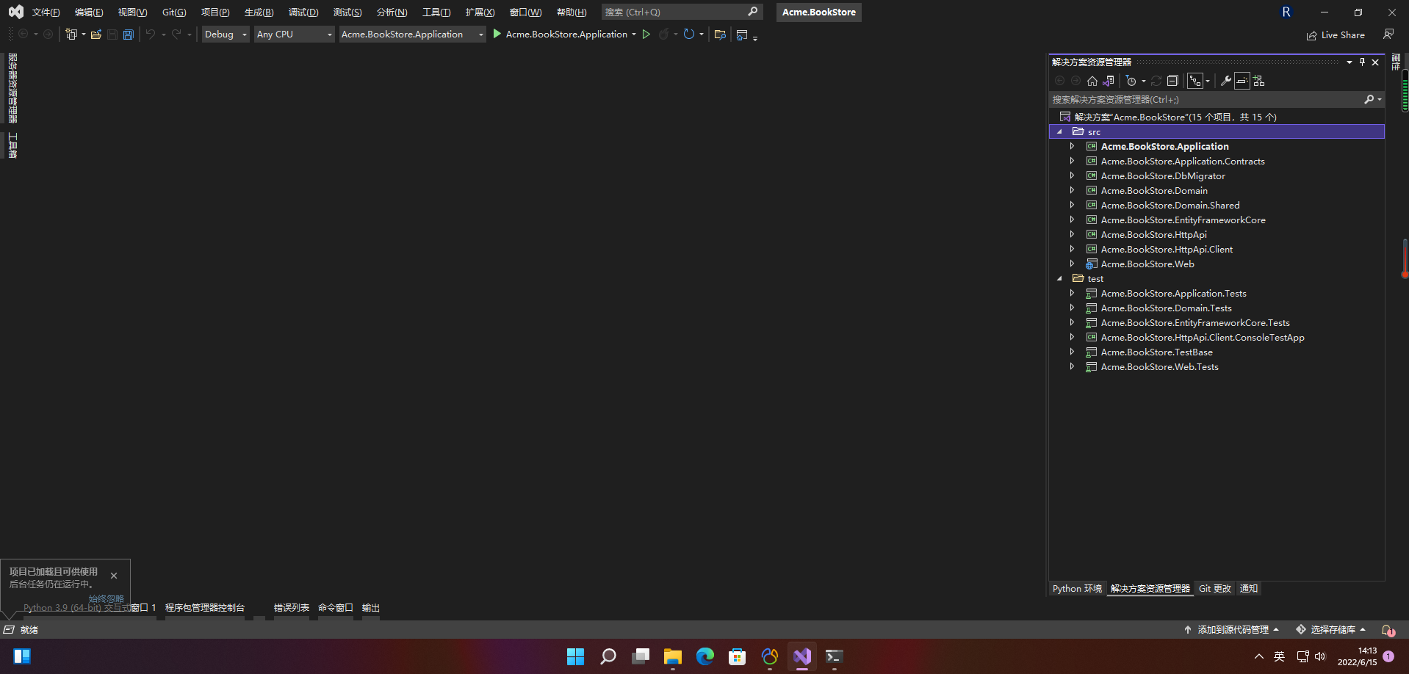
Task: Switch to the Git 更改 tab
Action: 1215,589
